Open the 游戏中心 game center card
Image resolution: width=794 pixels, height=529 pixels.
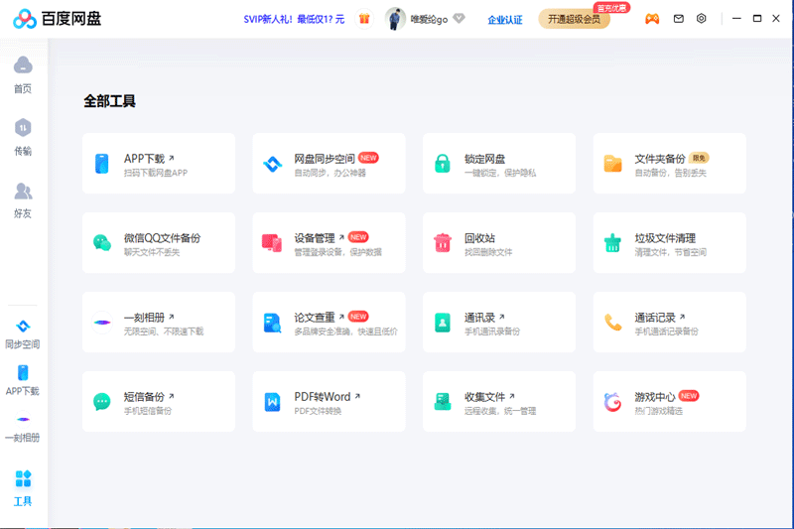pos(670,402)
